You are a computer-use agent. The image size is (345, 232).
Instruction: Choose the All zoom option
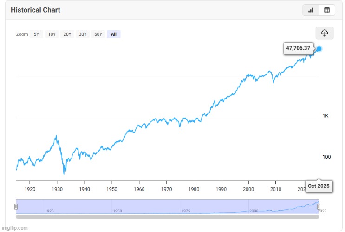click(x=114, y=34)
